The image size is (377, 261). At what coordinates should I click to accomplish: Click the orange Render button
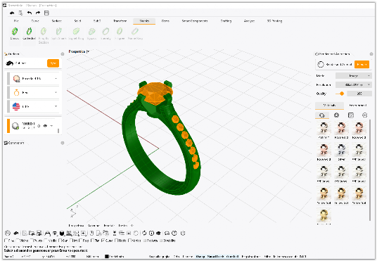[362, 65]
